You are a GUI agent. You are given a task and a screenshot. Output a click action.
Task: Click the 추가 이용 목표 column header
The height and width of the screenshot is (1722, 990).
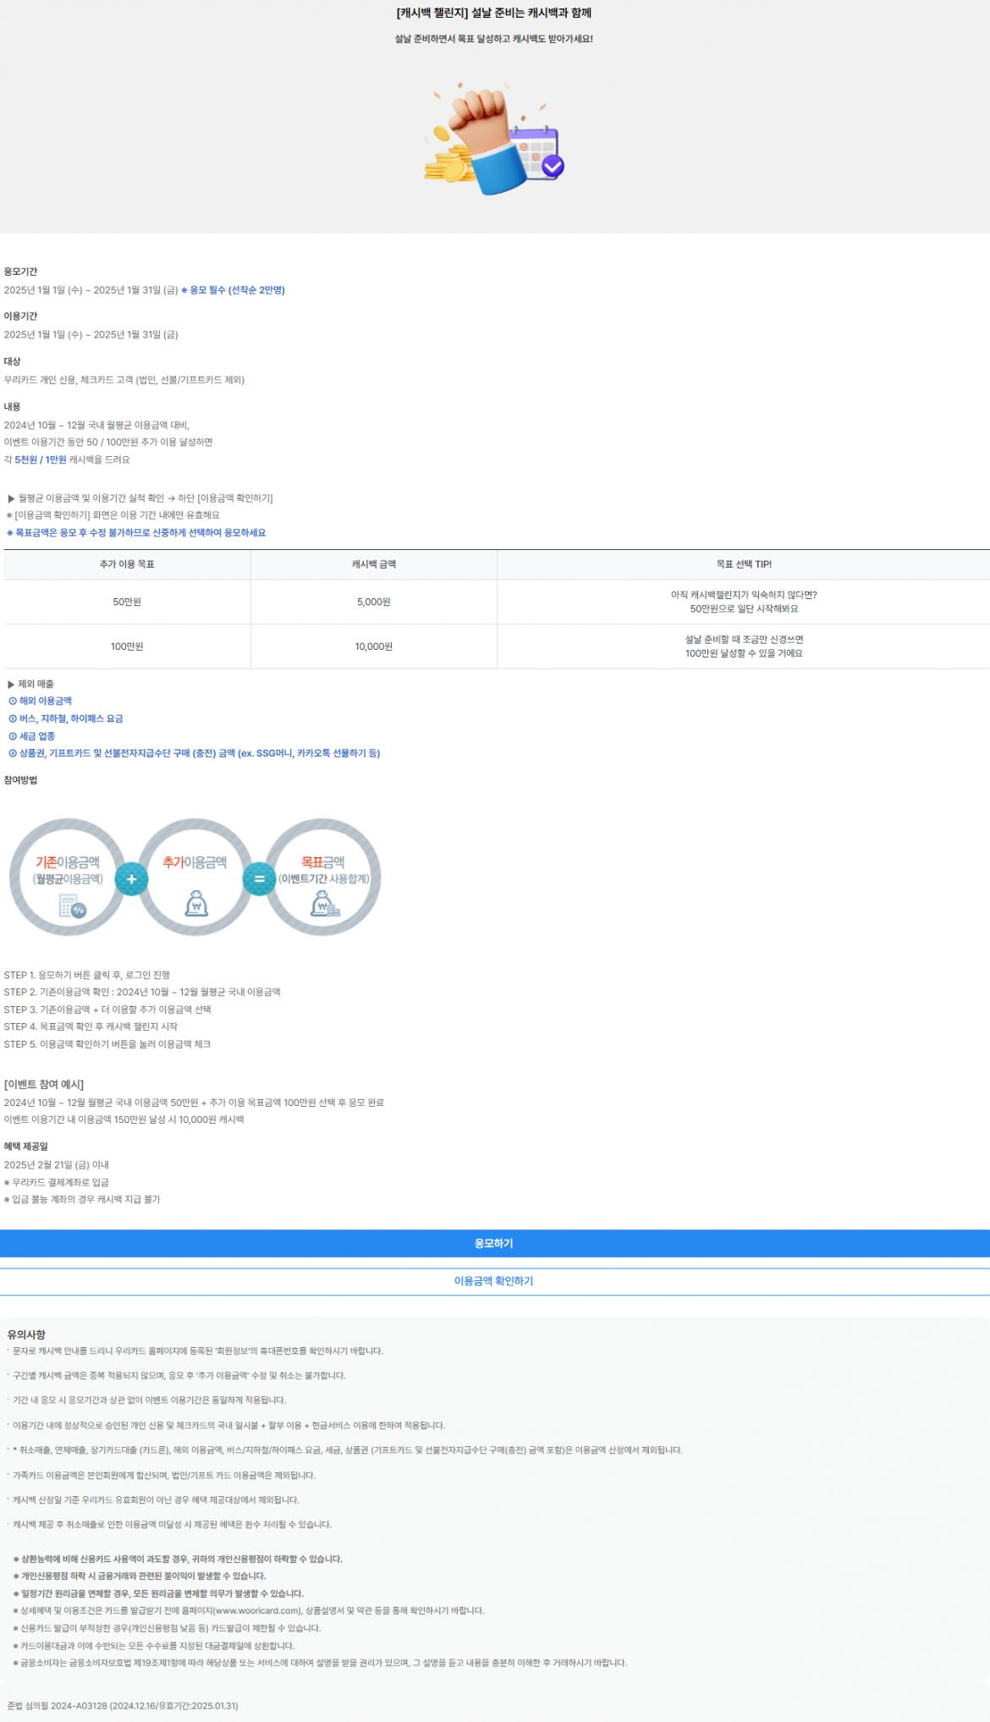tap(127, 564)
